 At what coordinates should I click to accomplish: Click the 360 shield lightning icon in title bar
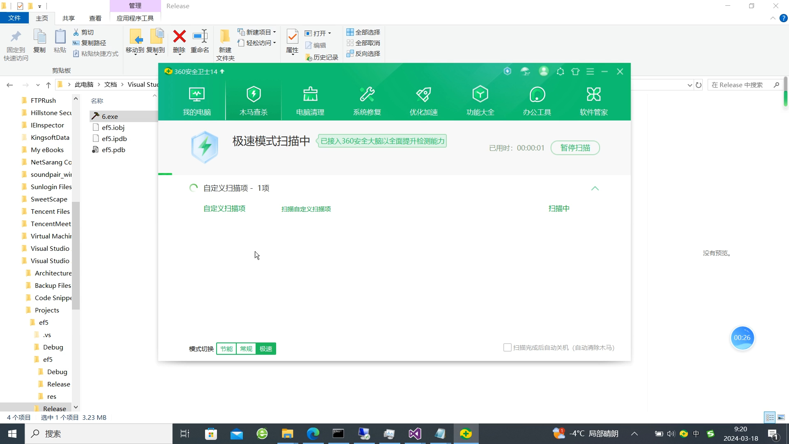(508, 71)
